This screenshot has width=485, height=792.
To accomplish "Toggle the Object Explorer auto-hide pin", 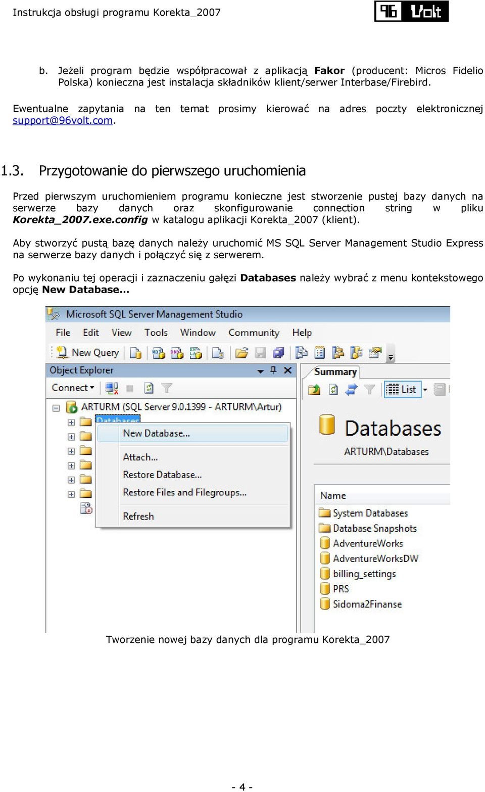I will click(273, 370).
